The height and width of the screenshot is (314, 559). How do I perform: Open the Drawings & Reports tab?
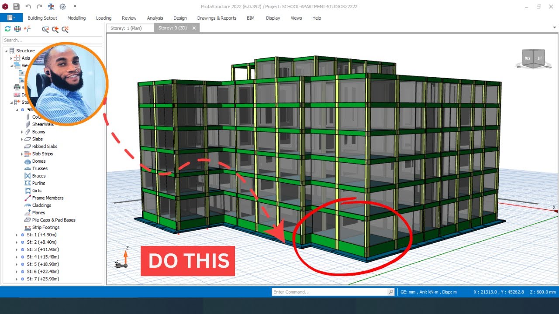(x=217, y=18)
